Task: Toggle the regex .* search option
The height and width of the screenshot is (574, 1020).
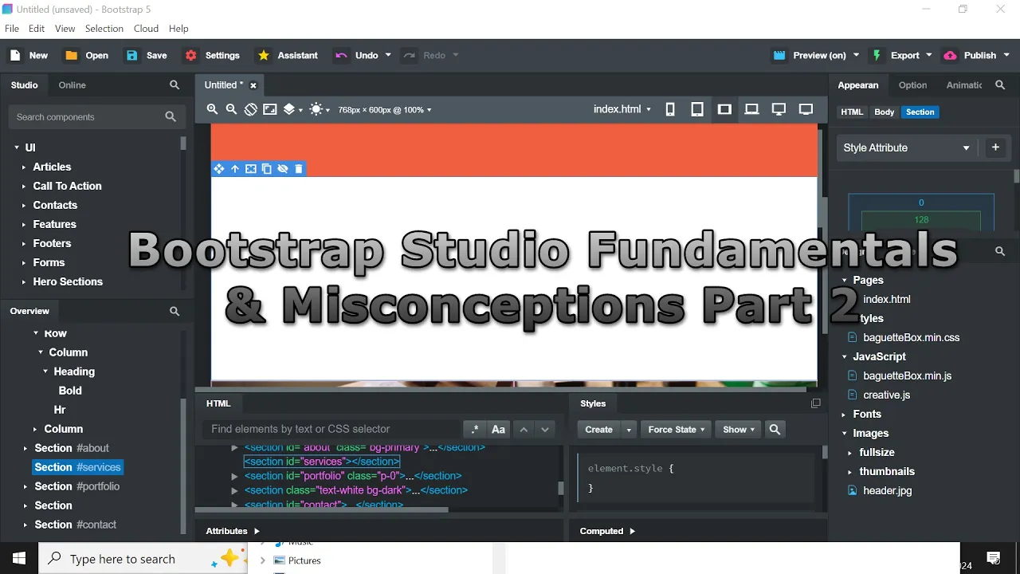Action: click(475, 430)
